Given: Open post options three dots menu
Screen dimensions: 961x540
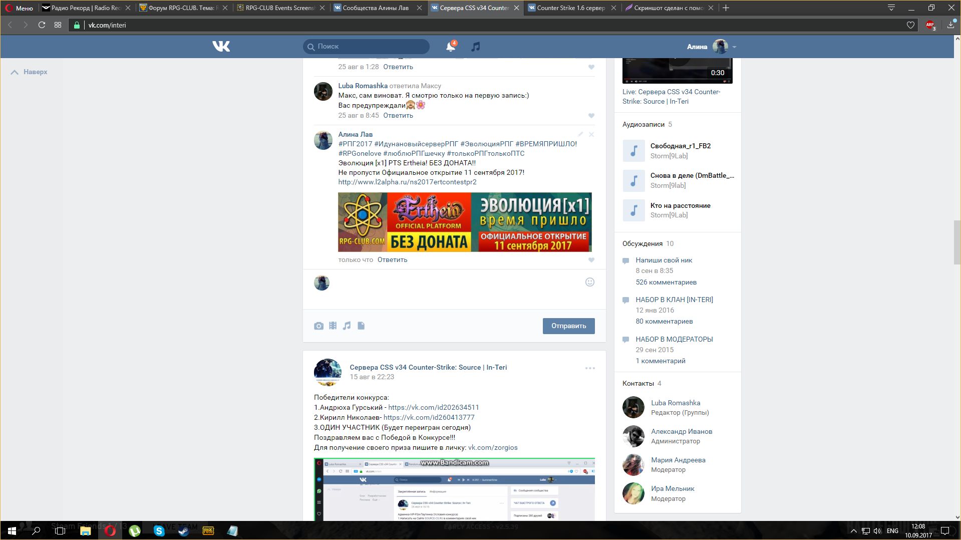Looking at the screenshot, I should tap(590, 368).
